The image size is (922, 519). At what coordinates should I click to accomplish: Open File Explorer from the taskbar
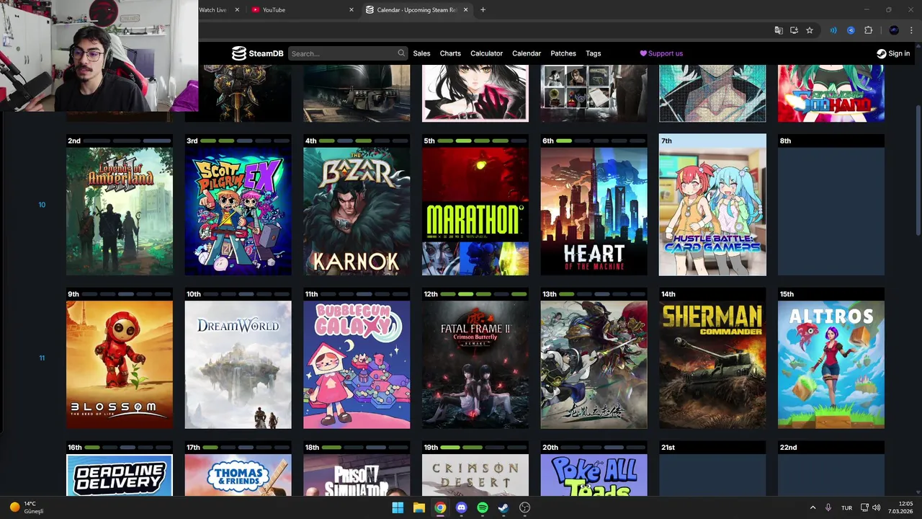tap(419, 507)
